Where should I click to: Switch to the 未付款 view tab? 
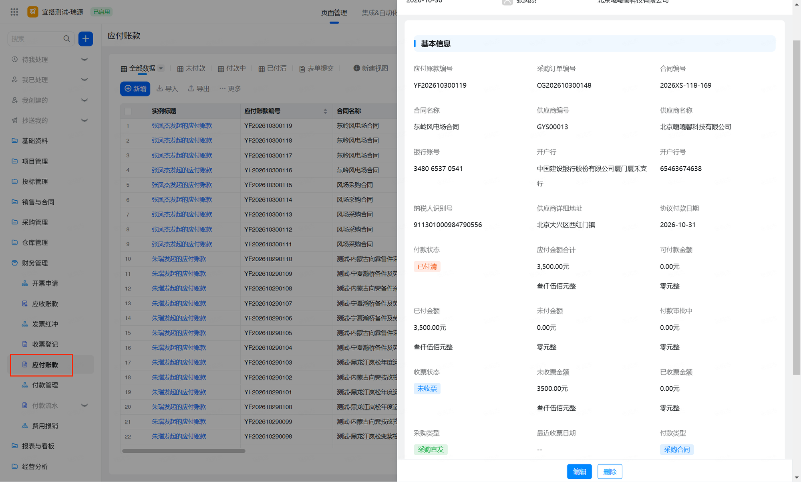point(191,69)
